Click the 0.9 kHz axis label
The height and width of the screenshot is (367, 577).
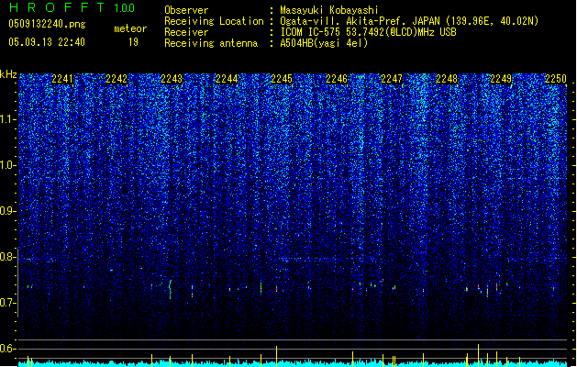tap(8, 211)
